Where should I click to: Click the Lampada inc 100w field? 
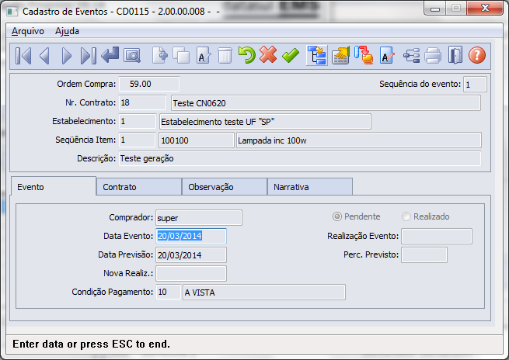coord(359,140)
